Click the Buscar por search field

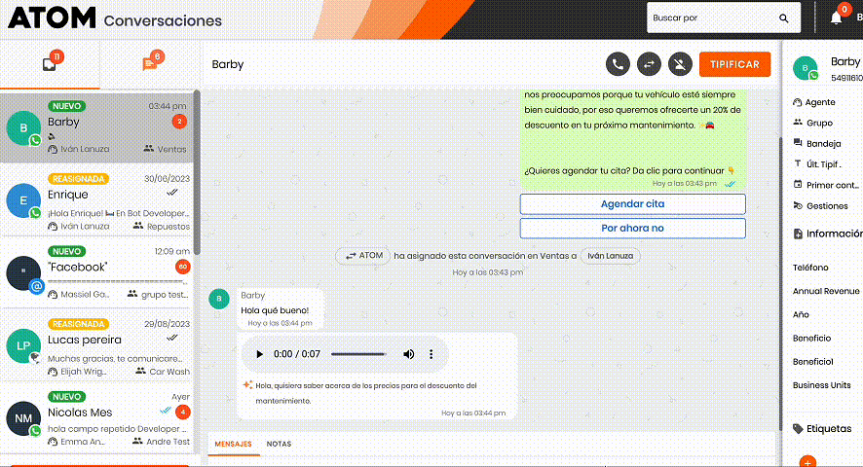(711, 18)
